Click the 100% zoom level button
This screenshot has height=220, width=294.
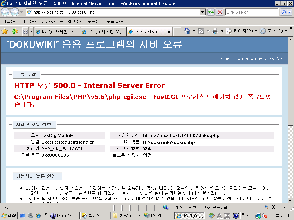point(272,207)
